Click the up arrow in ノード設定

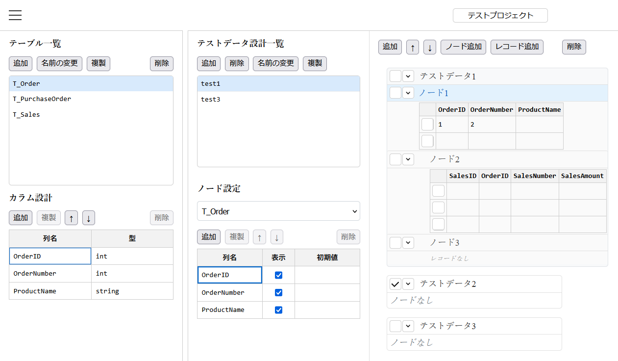click(x=259, y=237)
